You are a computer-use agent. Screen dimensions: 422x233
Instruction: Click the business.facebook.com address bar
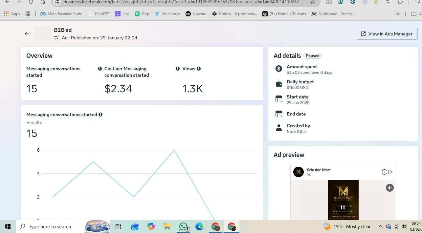182,2
